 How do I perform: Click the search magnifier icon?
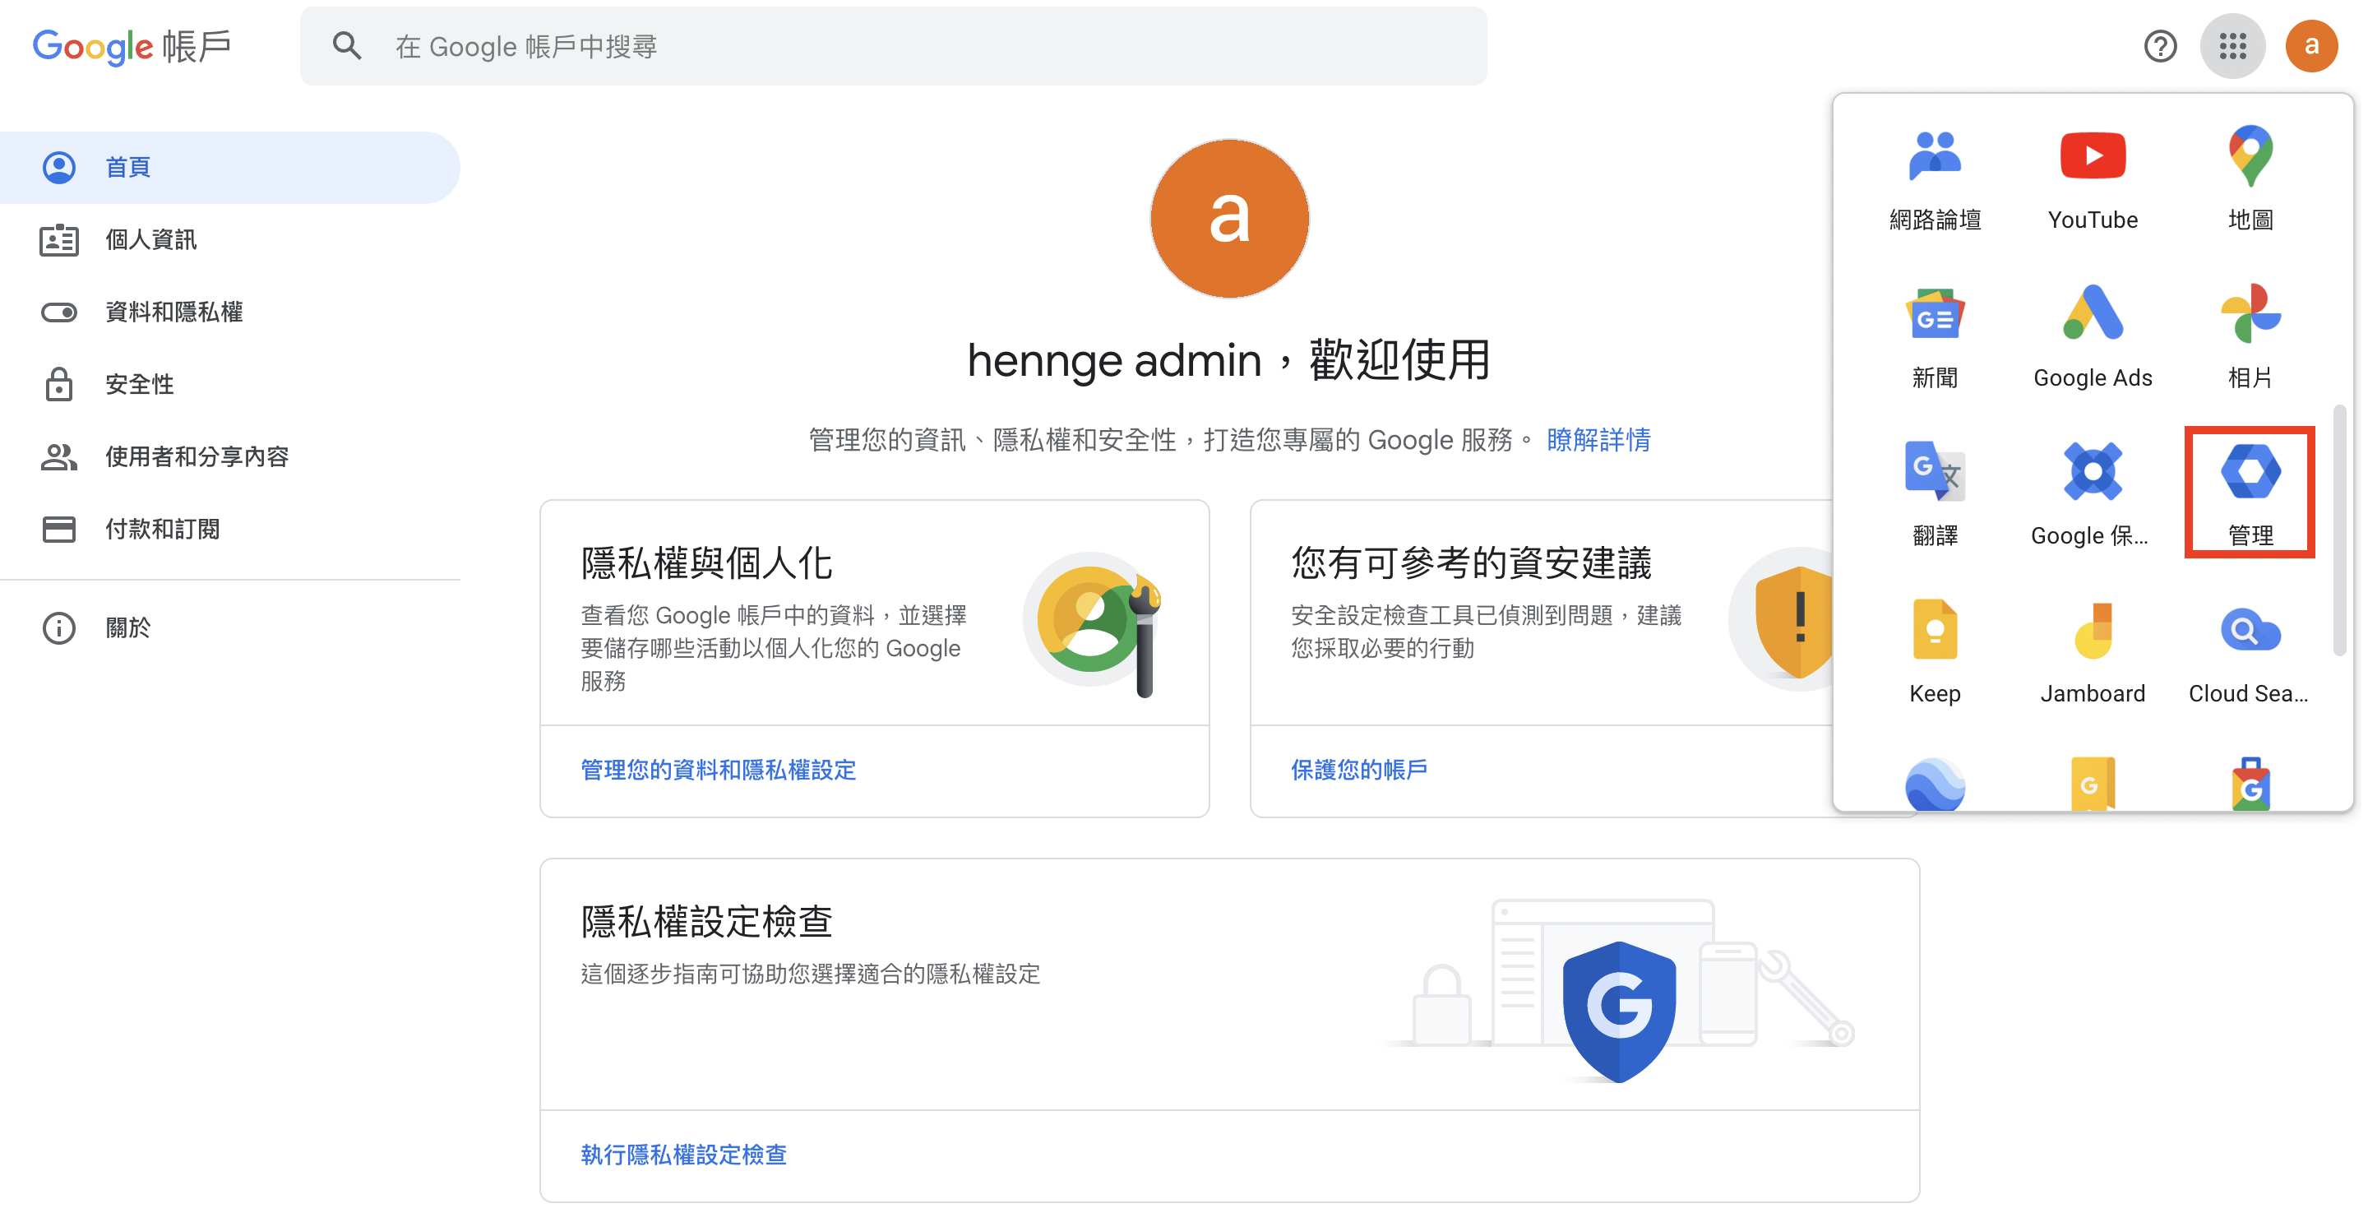point(346,46)
